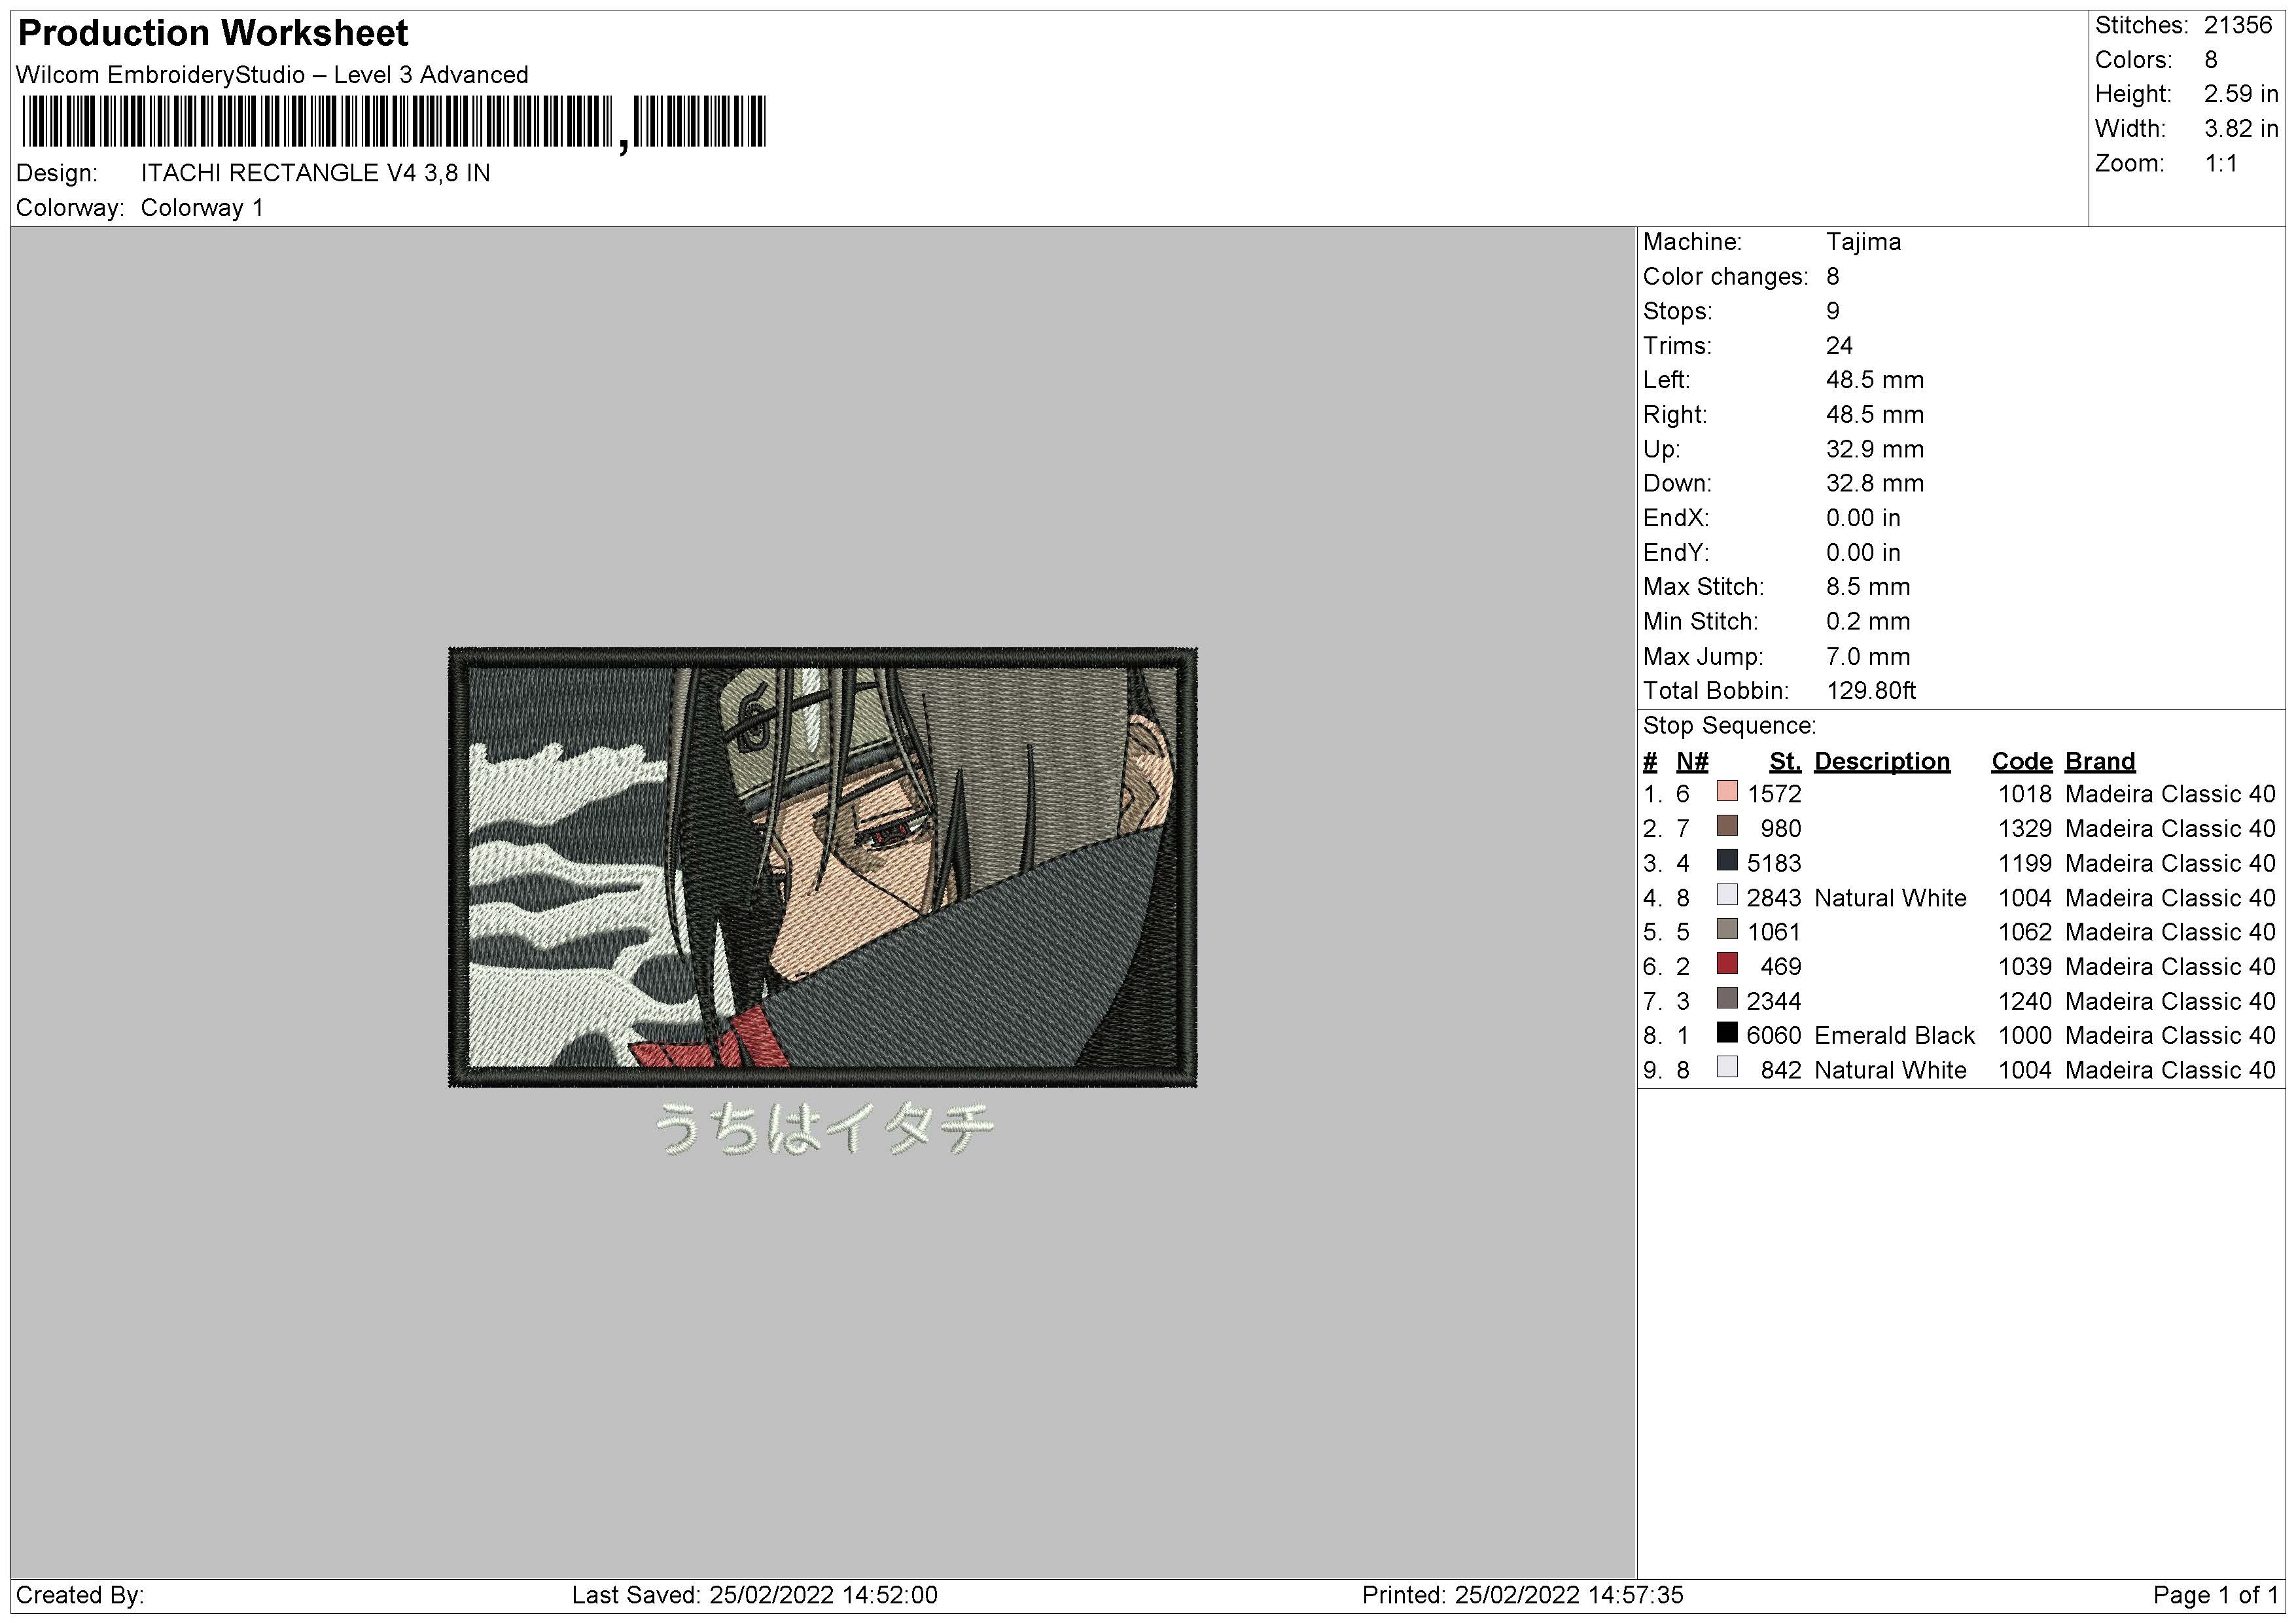This screenshot has height=1623, width=2296.
Task: Click the zoom value '1:1'
Action: click(2221, 163)
